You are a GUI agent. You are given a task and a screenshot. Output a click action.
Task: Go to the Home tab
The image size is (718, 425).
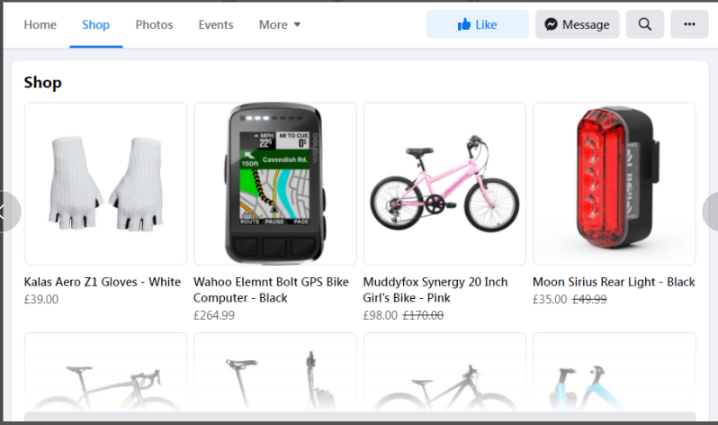[x=40, y=24]
